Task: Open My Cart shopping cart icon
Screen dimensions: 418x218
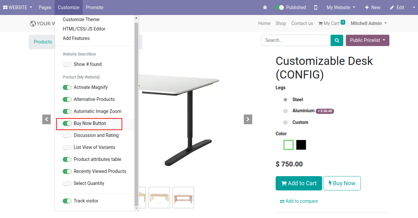Action: pos(320,23)
